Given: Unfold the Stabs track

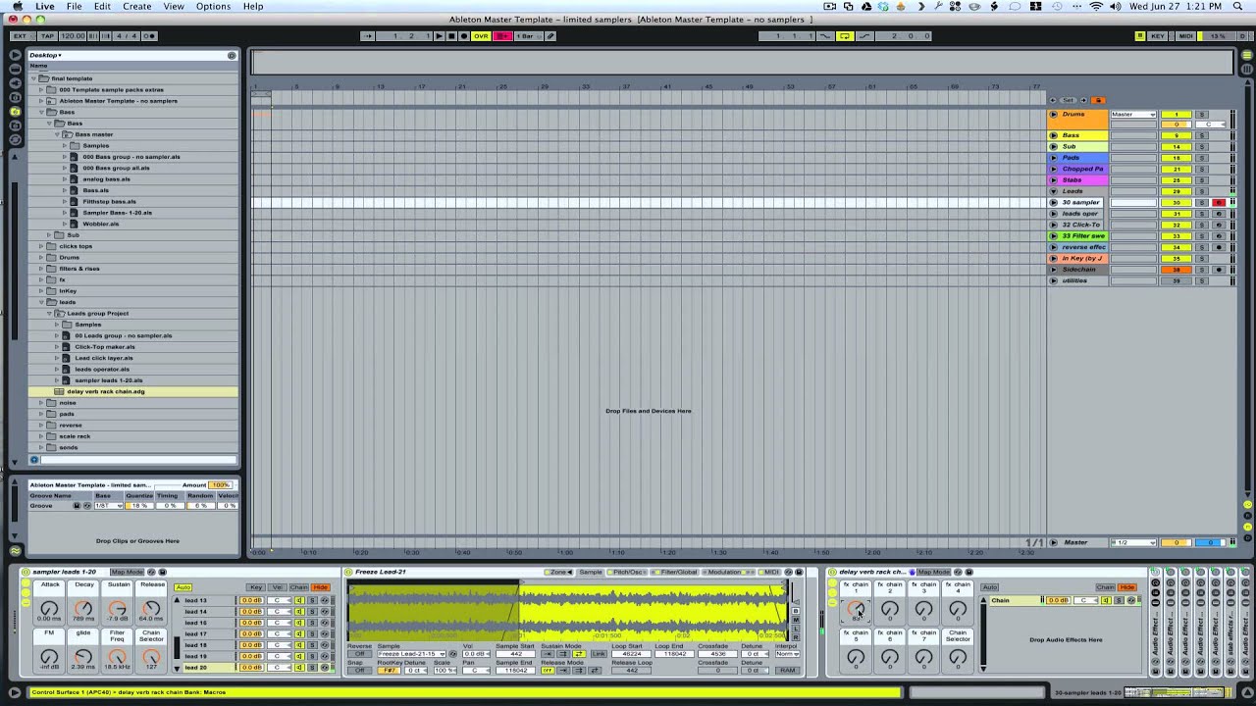Looking at the screenshot, I should click(1054, 180).
